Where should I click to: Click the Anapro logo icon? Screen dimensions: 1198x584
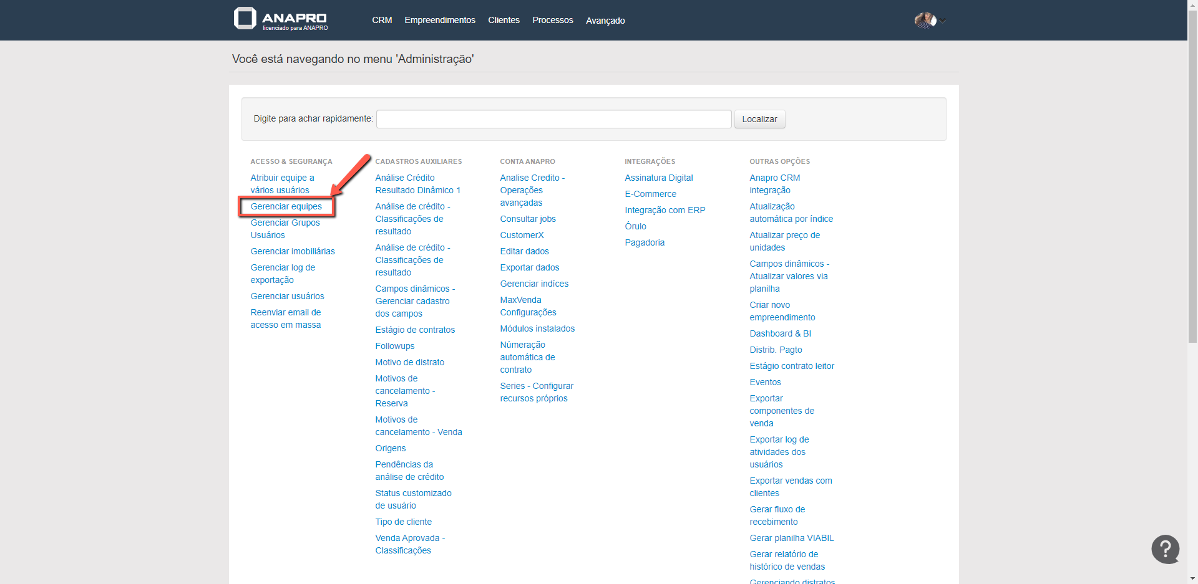(245, 19)
